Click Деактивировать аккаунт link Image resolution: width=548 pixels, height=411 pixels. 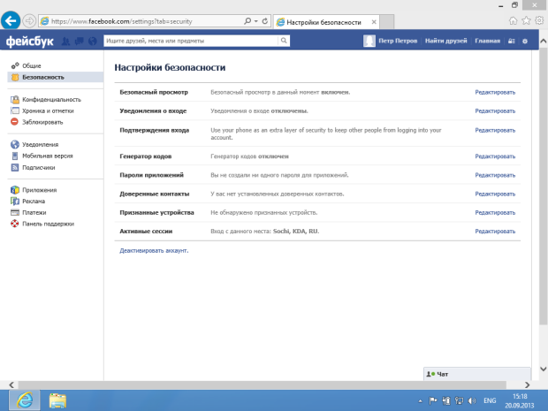pos(154,251)
